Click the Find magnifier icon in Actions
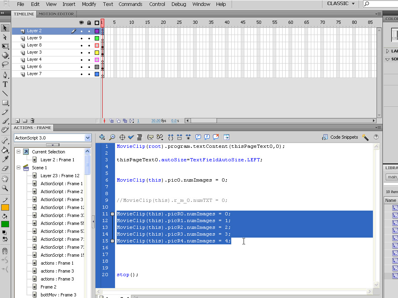Screen dimensions: 398x298 [x=112, y=137]
